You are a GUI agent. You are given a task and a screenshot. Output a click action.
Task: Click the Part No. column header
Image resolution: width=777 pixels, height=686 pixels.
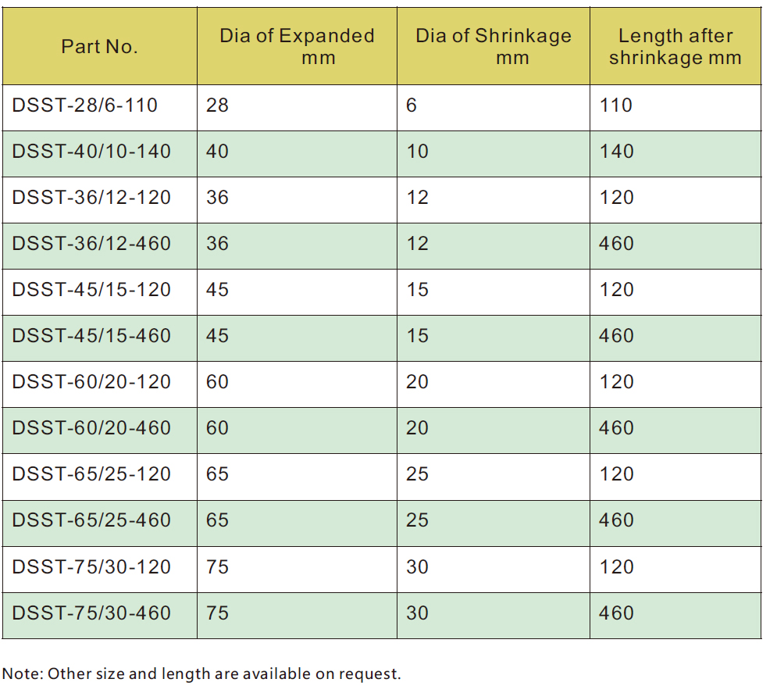(x=100, y=47)
